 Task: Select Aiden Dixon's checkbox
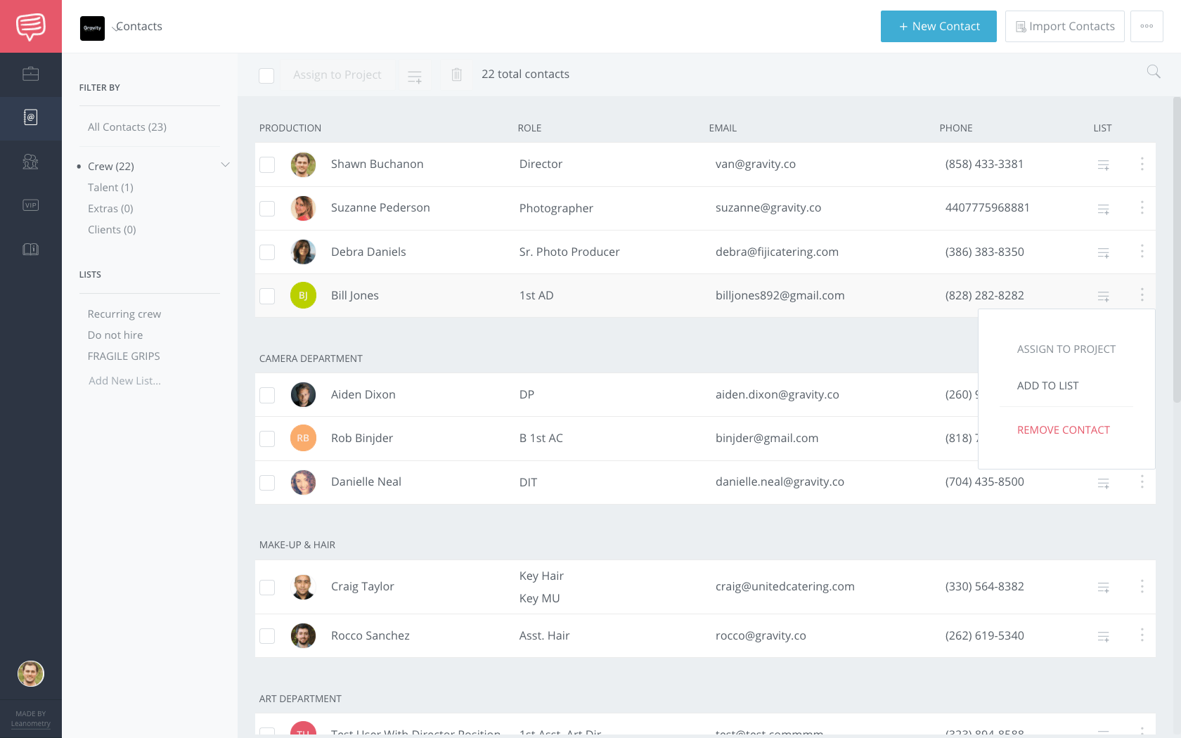[x=267, y=395]
